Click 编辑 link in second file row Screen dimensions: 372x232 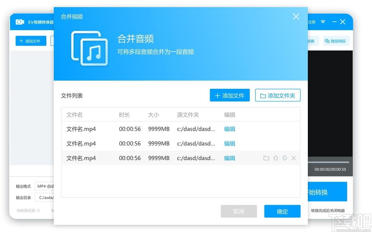[230, 144]
